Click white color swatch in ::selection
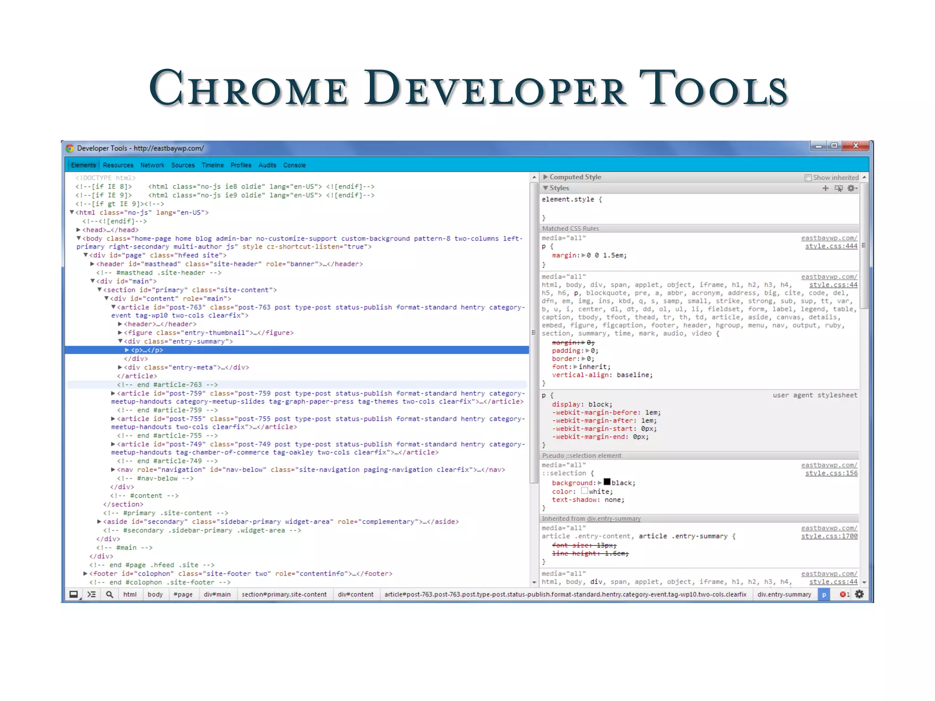Viewport: 935px width, 701px height. point(584,491)
